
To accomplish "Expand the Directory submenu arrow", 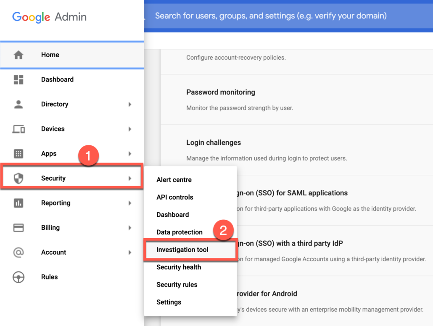I will tap(130, 104).
